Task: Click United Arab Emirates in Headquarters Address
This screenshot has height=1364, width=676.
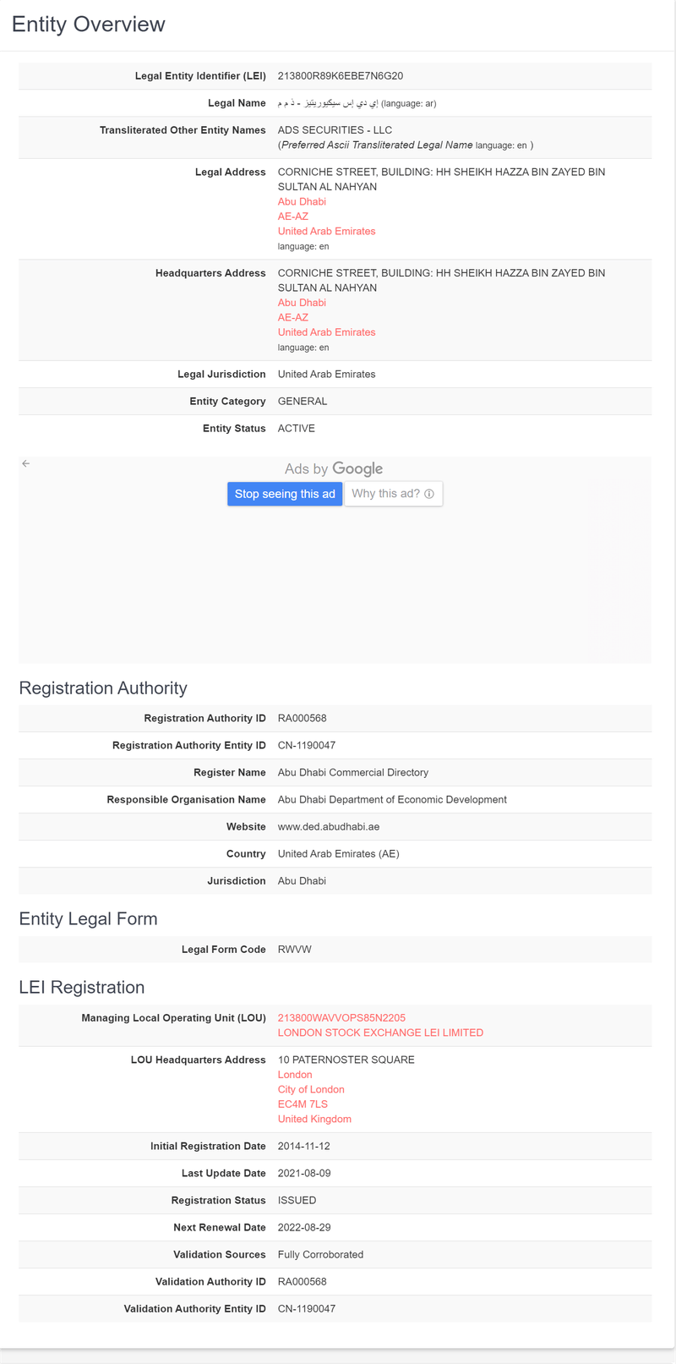Action: click(326, 332)
